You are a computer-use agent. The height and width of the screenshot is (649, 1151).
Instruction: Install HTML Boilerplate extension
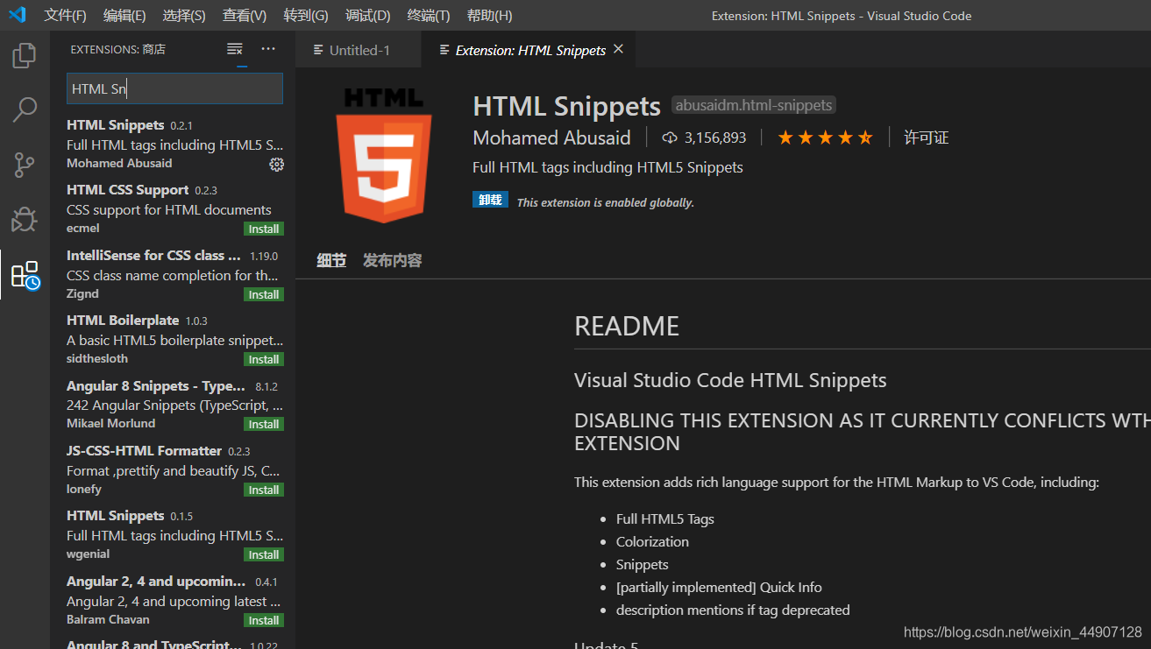[264, 359]
